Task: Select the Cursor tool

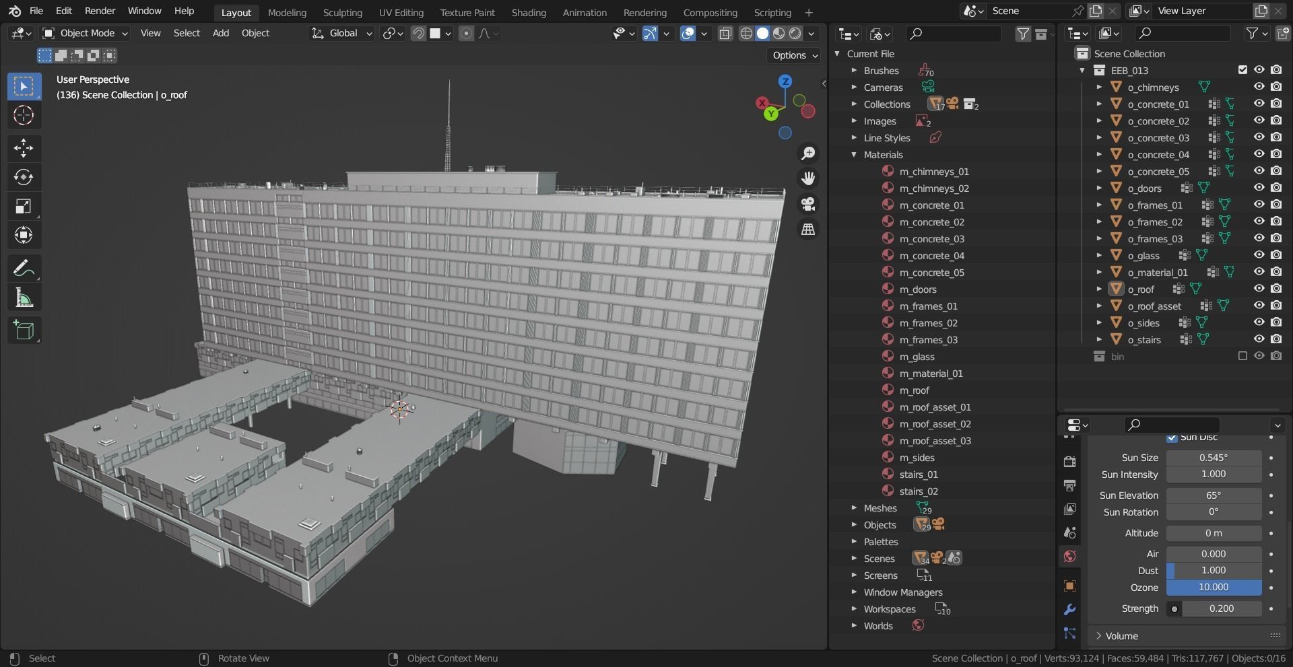Action: (24, 116)
